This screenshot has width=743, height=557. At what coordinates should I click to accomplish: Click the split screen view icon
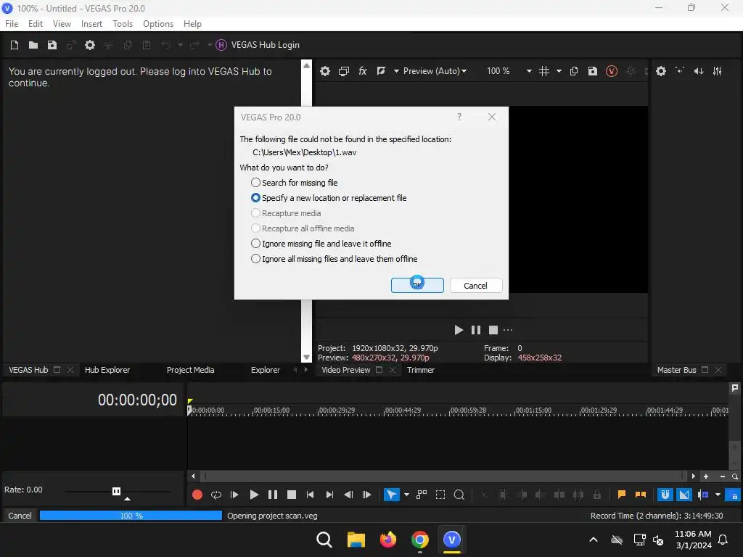tap(381, 71)
